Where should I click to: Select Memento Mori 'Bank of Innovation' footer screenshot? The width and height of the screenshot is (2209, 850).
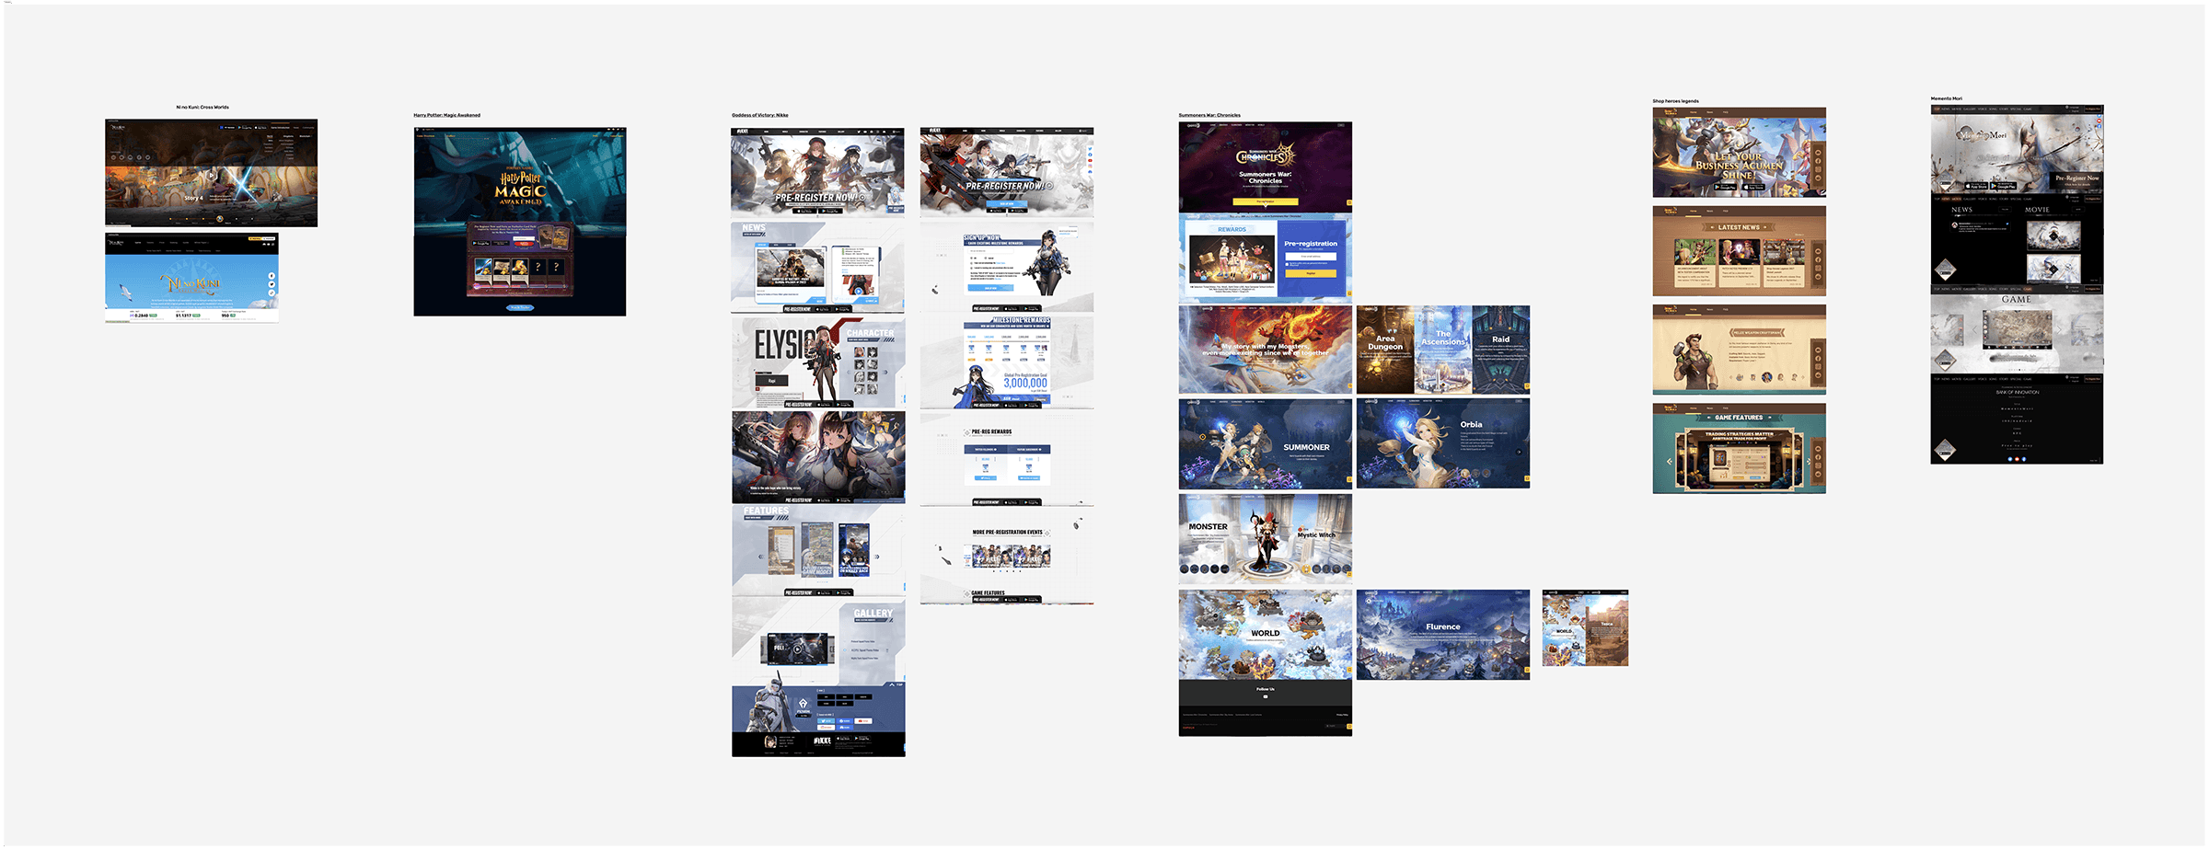click(x=2018, y=419)
